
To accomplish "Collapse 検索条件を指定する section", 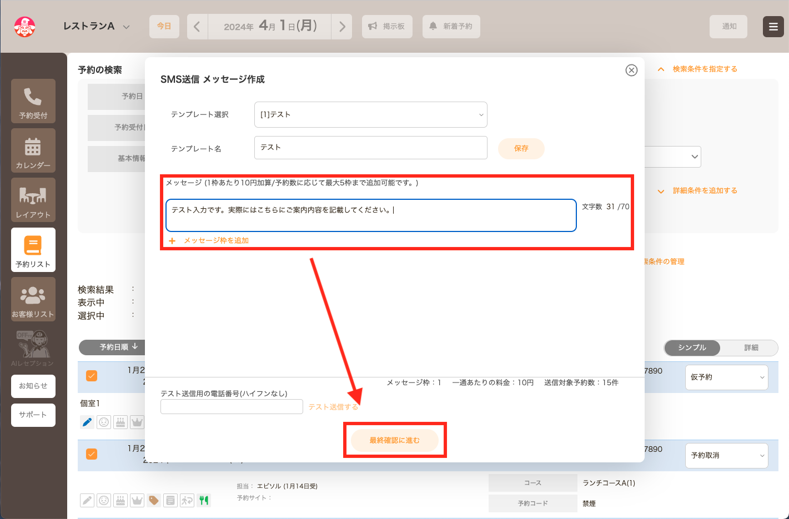I will (698, 69).
